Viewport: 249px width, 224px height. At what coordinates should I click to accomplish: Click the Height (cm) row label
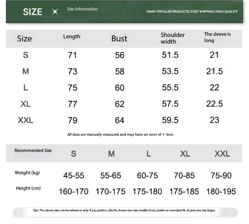tap(28, 188)
